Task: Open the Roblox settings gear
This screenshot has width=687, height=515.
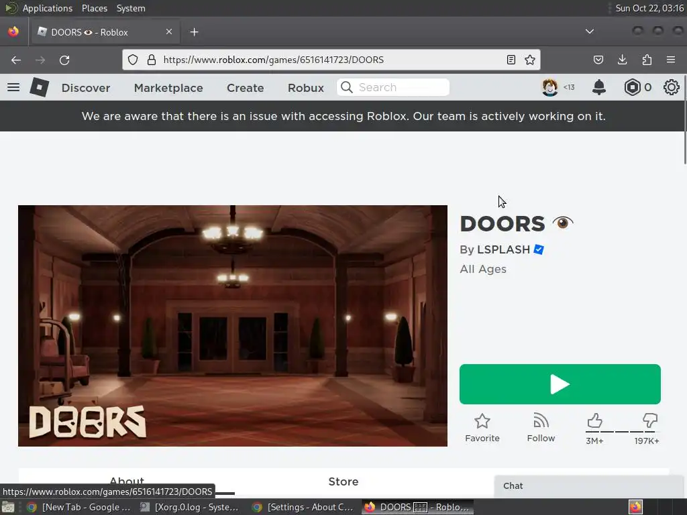Action: tap(671, 87)
